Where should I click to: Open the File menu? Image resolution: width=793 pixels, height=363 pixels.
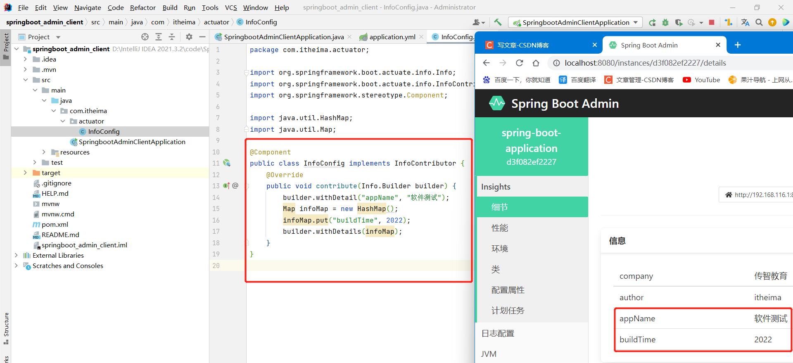coord(23,7)
